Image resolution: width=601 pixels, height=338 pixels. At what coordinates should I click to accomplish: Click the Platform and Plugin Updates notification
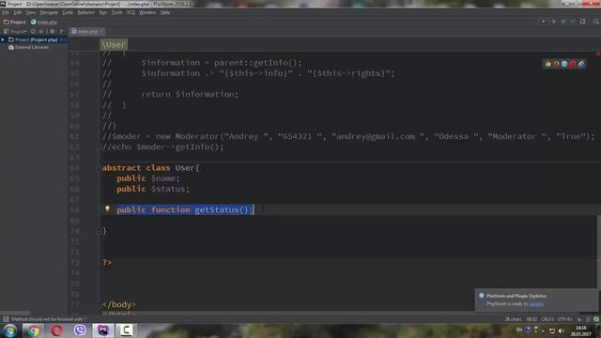point(536,300)
